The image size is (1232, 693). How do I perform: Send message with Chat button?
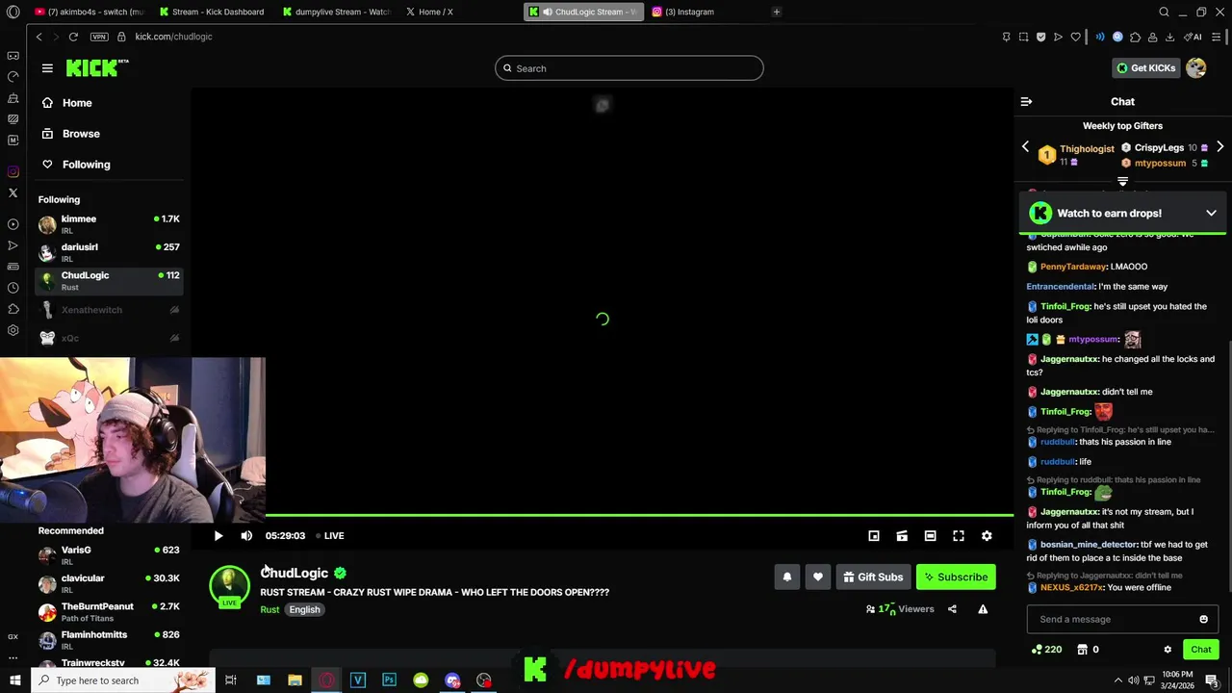point(1200,650)
